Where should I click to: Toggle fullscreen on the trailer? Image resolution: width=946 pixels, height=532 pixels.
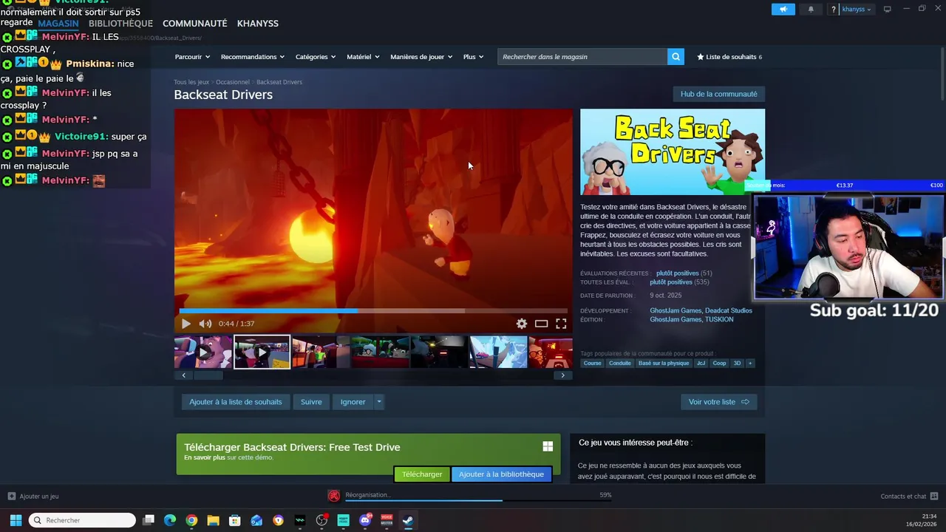pos(561,324)
